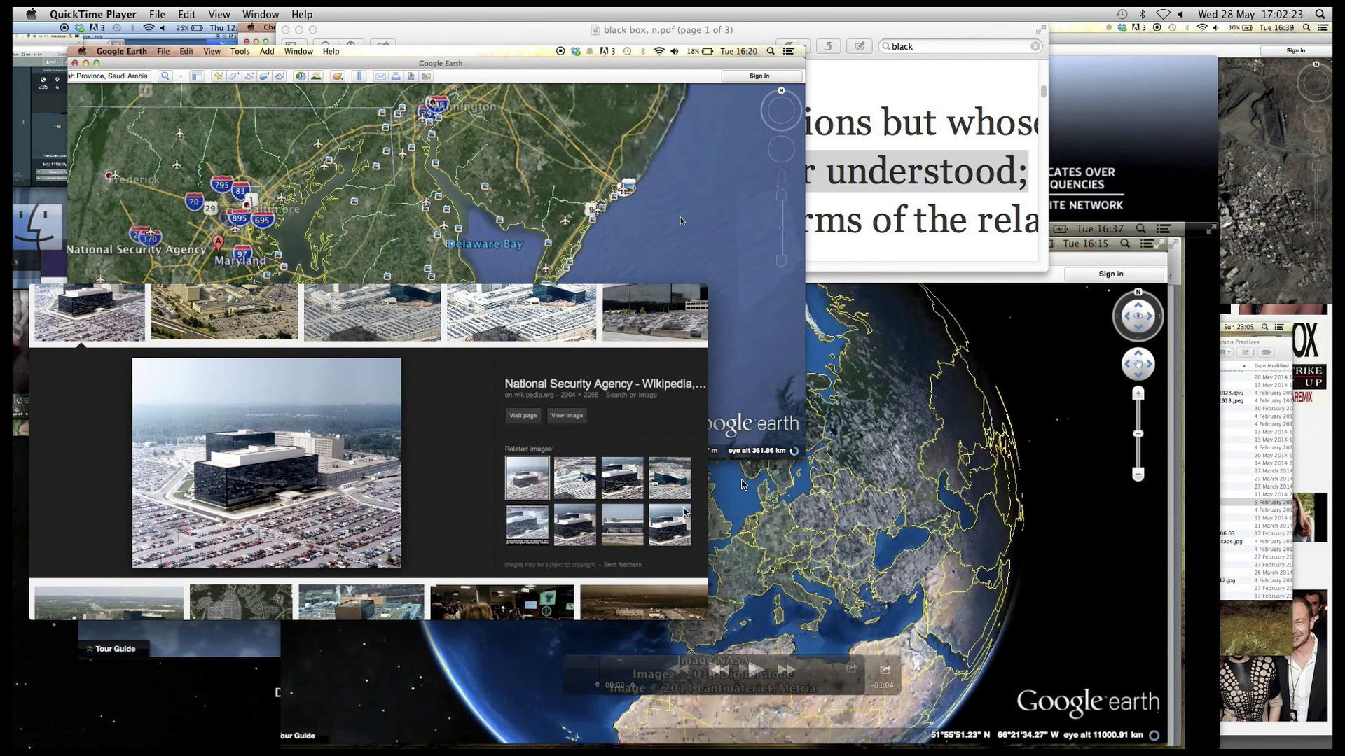Click View image button in image result

[567, 415]
